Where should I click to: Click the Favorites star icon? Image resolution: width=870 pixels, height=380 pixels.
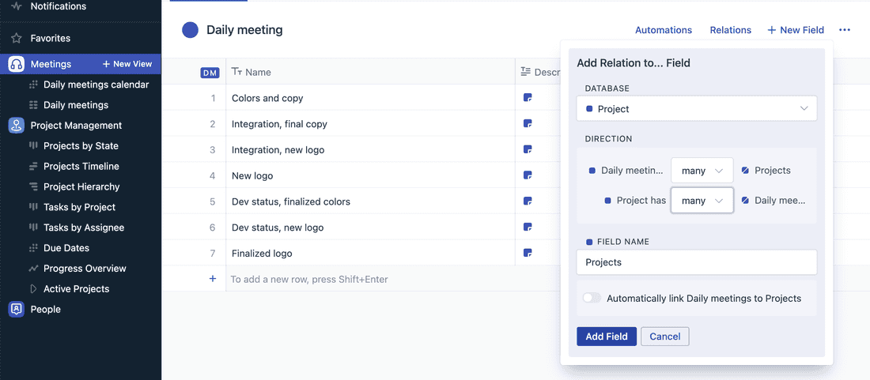pos(17,38)
